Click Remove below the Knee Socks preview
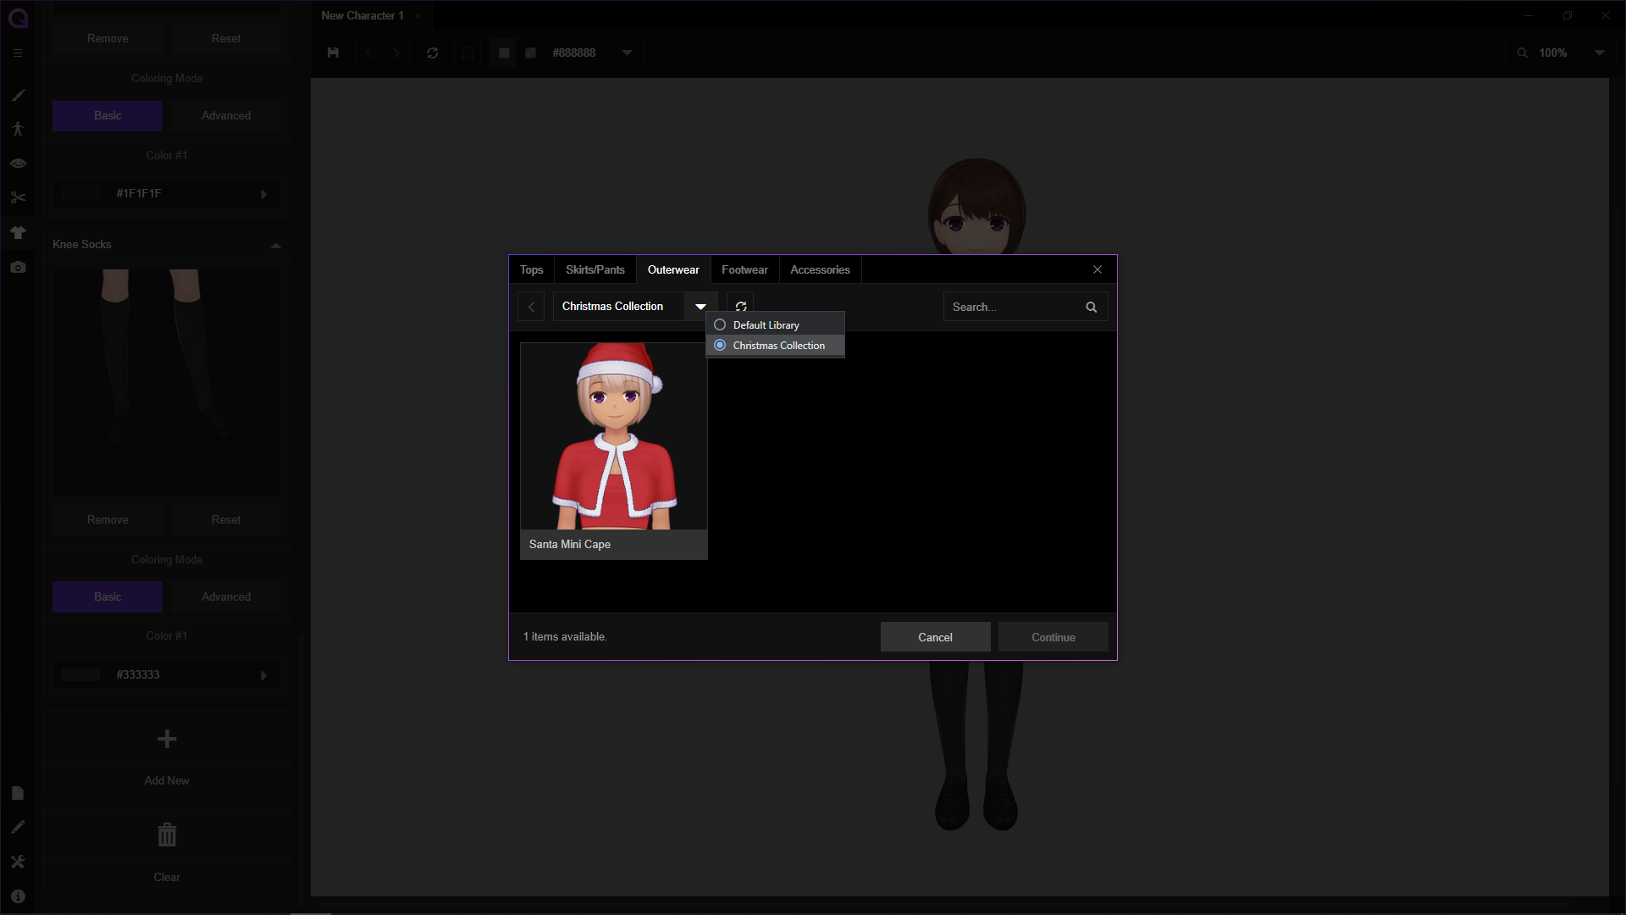The height and width of the screenshot is (915, 1626). [108, 519]
